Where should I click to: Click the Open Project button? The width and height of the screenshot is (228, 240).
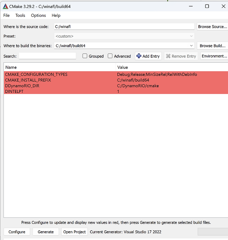pyautogui.click(x=74, y=231)
